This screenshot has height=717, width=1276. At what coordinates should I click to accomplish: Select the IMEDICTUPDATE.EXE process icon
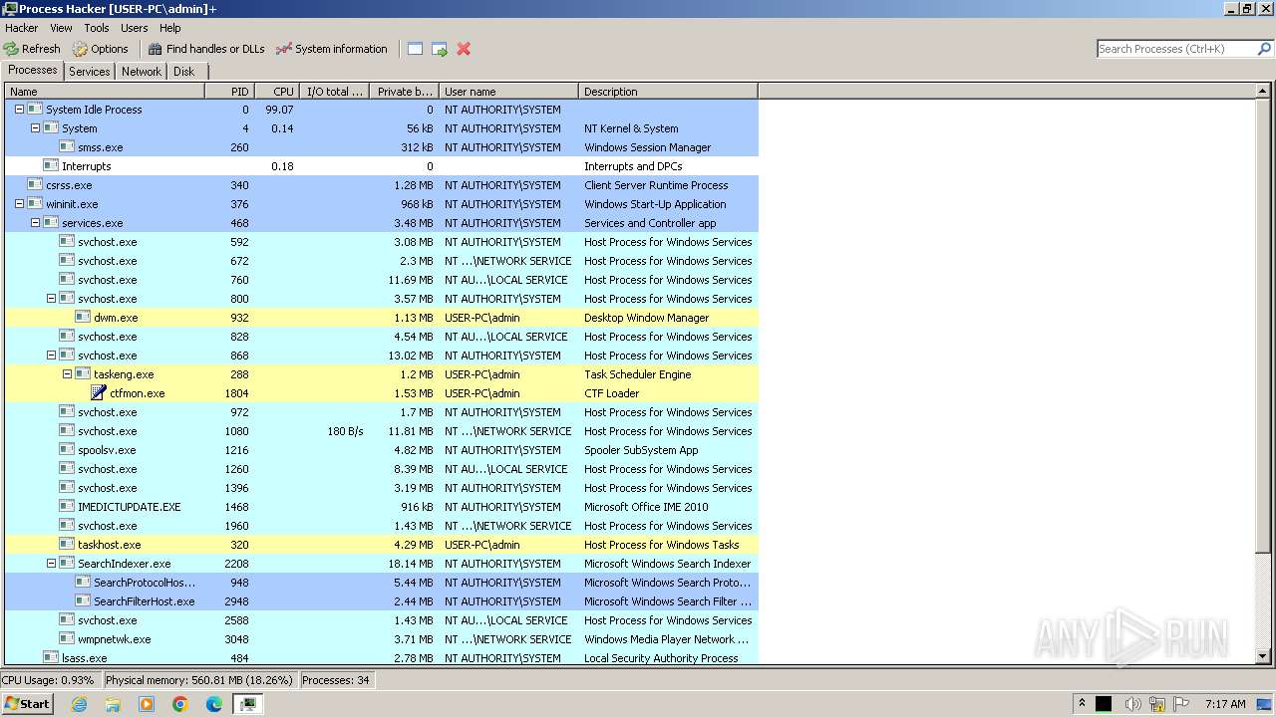point(67,507)
